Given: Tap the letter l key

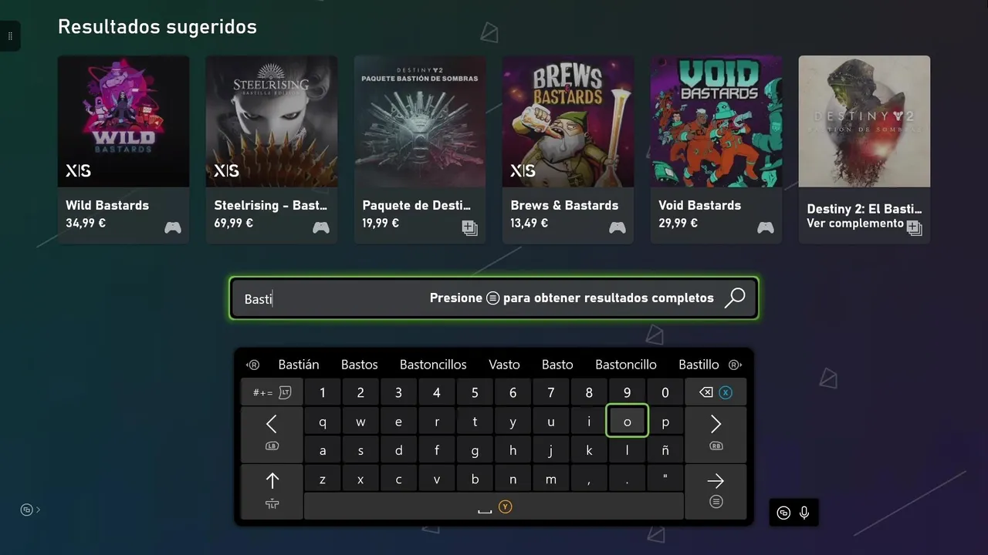Looking at the screenshot, I should coord(627,450).
